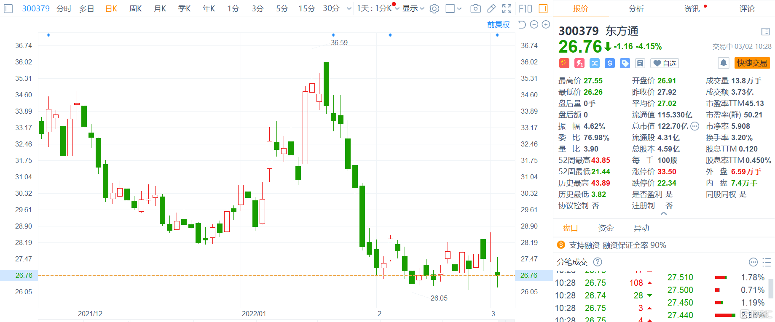This screenshot has height=322, width=775.
Task: Click the 快捷交易 quick trade button
Action: click(x=752, y=63)
